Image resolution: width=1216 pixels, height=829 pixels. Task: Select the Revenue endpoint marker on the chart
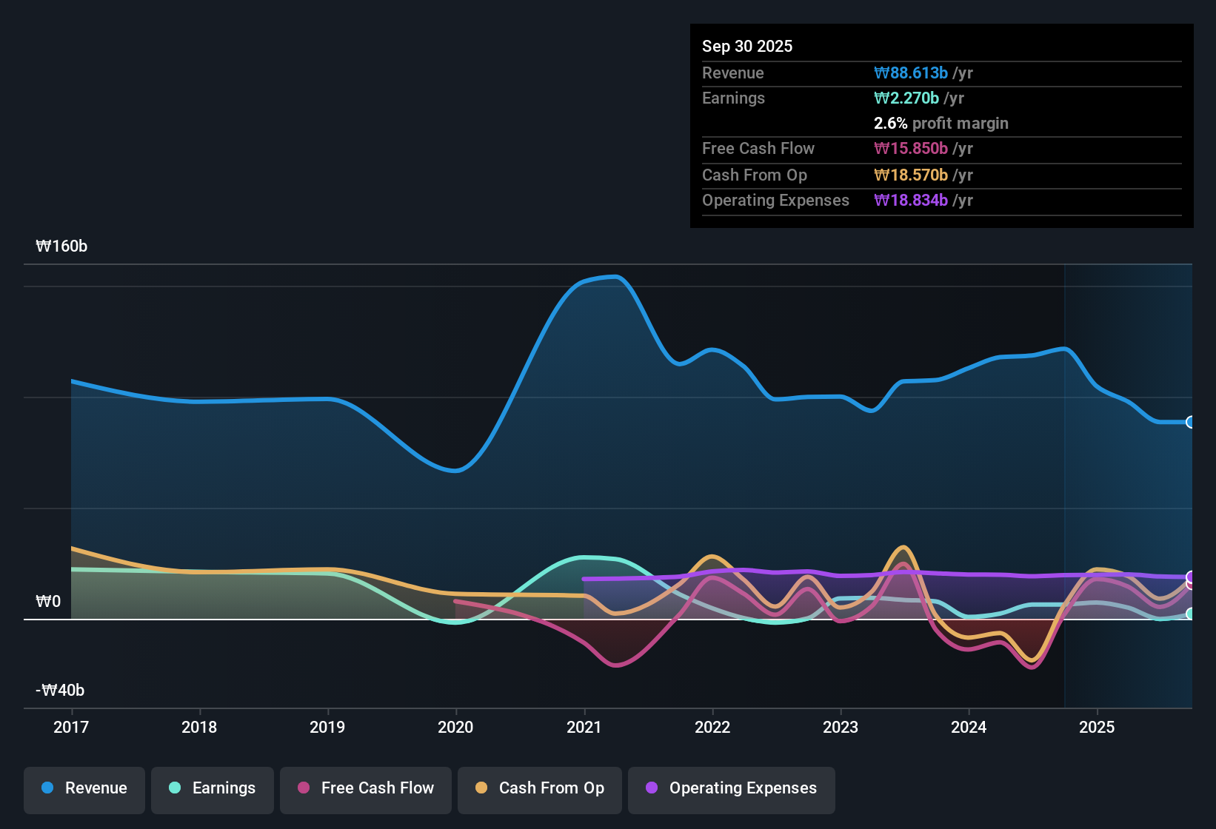(x=1190, y=422)
